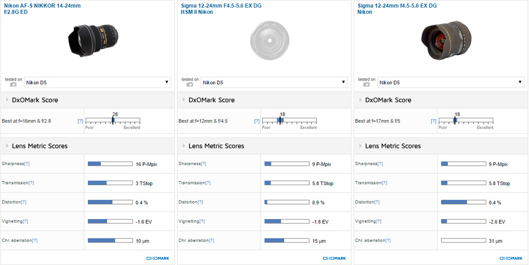
Task: Open Sigma 12-24mm F4.5-5.6 EX DG HSM II Nikon link
Action: pos(221,9)
